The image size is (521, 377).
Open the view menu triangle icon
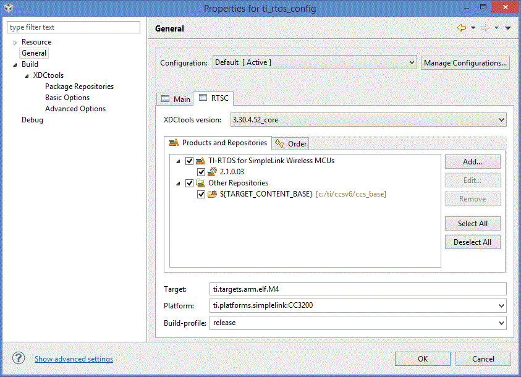pyautogui.click(x=508, y=28)
